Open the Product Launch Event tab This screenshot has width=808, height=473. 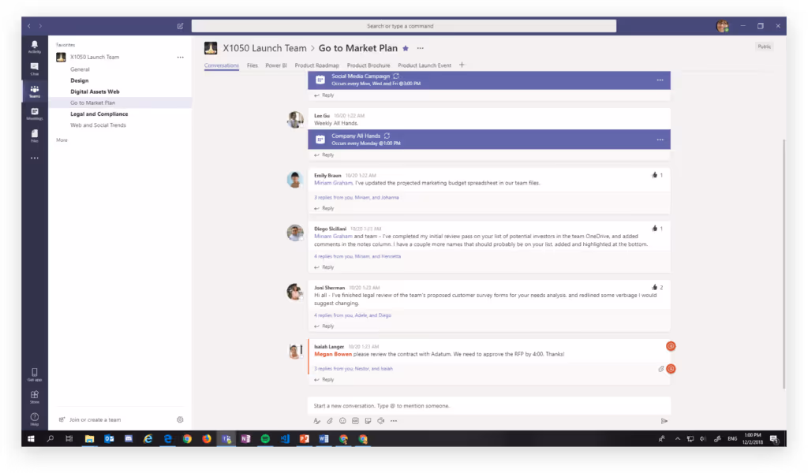(425, 65)
